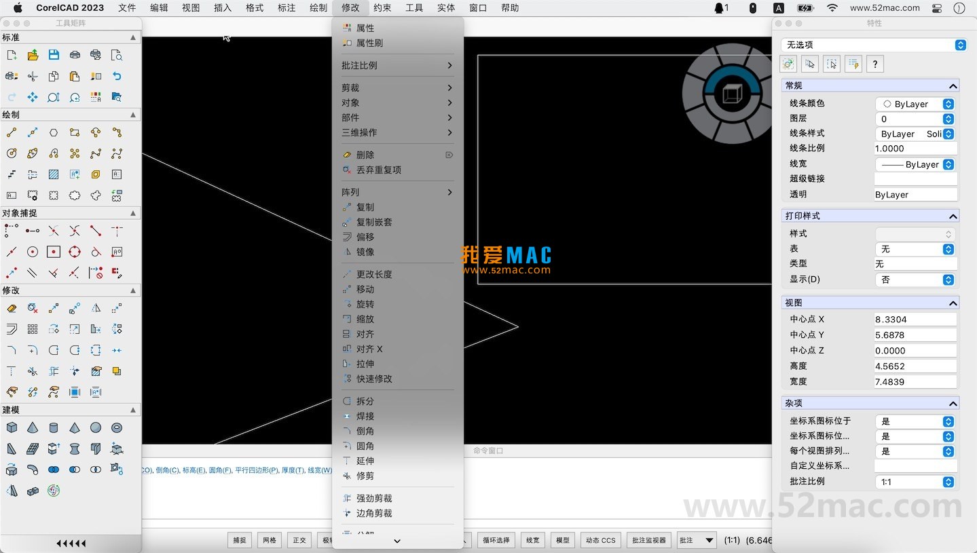The height and width of the screenshot is (553, 977).
Task: Select the Line tool in 绘制
Action: click(12, 132)
